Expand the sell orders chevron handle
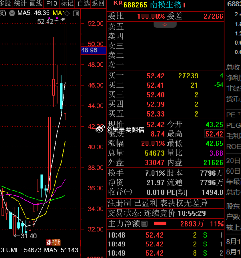 click(x=165, y=25)
